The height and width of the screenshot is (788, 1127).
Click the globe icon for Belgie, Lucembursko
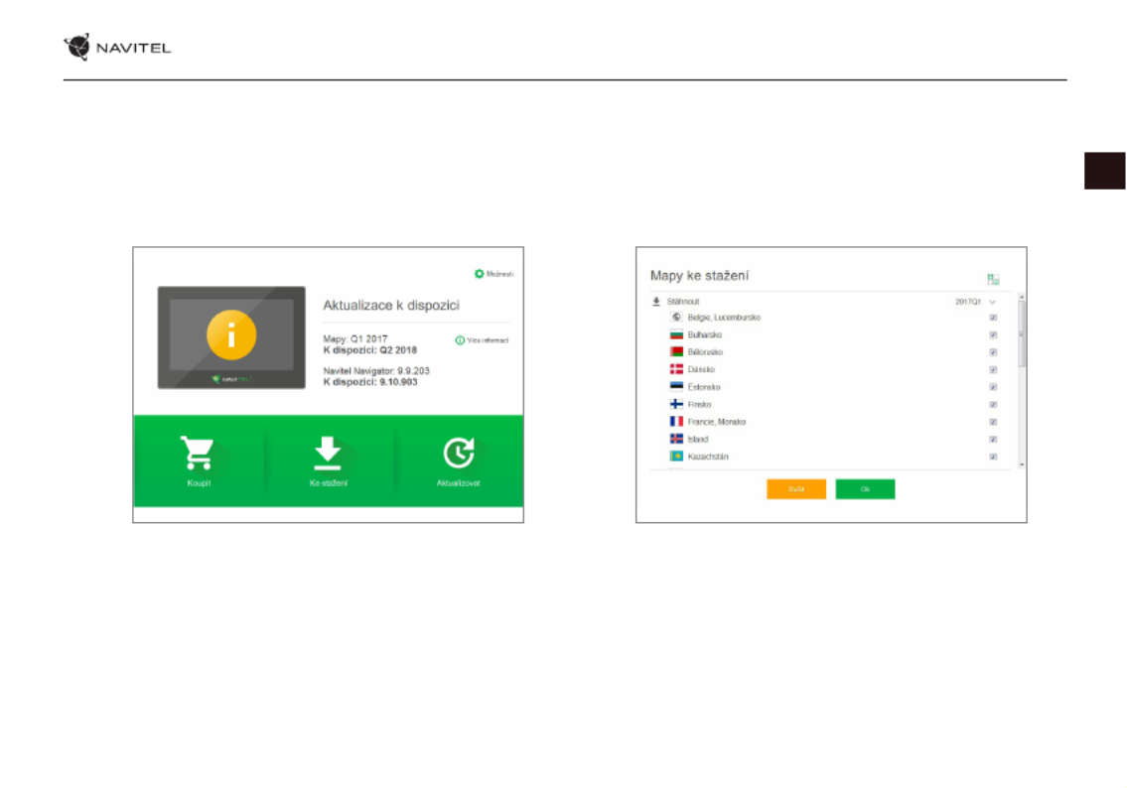click(x=676, y=317)
